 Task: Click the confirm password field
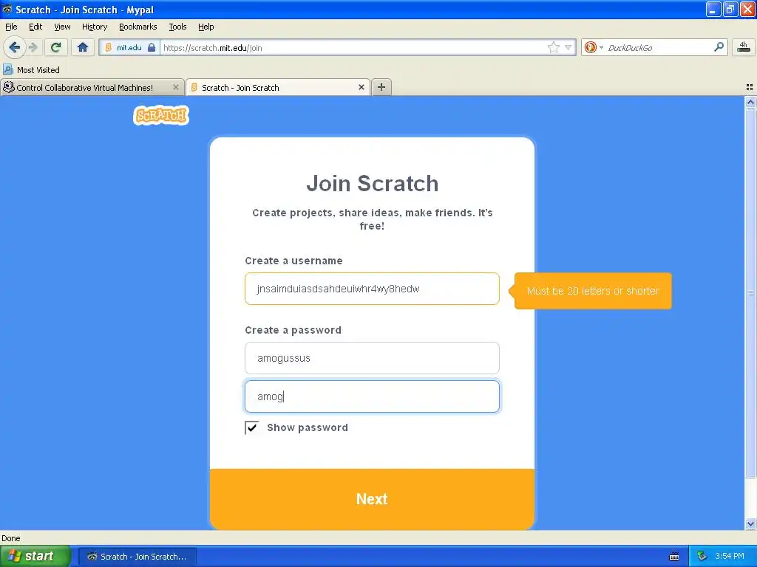372,396
